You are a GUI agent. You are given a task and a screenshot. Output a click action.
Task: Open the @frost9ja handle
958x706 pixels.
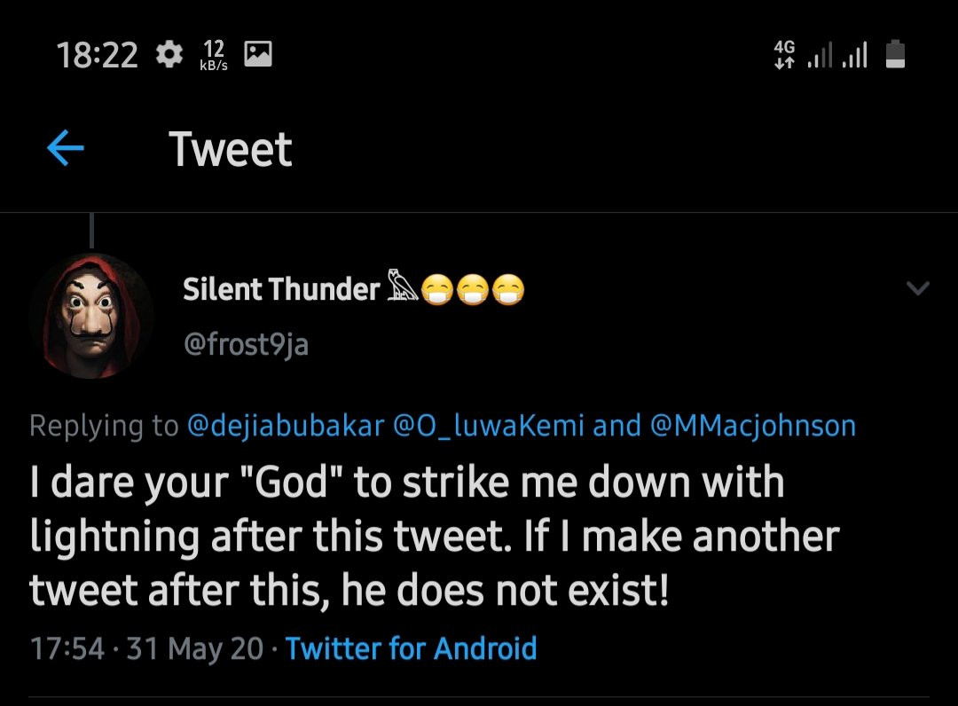[246, 343]
